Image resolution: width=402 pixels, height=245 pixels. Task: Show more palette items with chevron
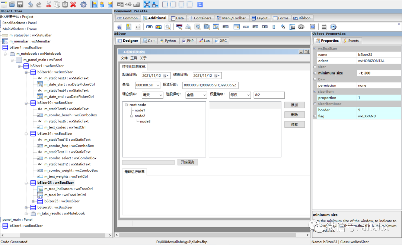coord(399,24)
